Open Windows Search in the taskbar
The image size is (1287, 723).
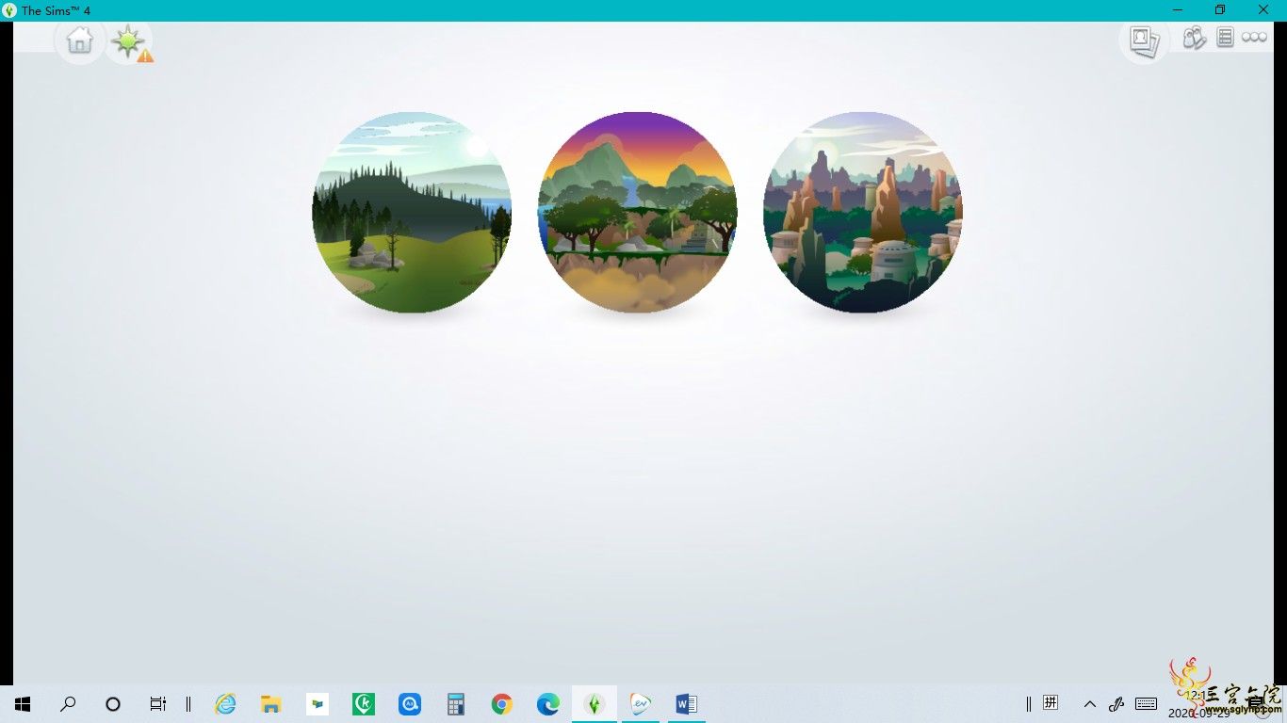68,704
